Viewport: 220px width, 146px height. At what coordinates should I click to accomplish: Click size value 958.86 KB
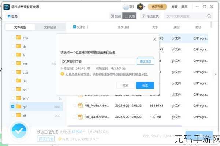point(157,106)
